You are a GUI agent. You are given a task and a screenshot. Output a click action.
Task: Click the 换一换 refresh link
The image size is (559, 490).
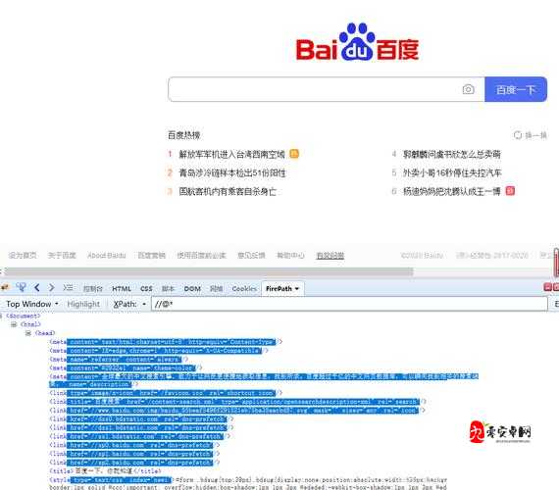[x=535, y=135]
